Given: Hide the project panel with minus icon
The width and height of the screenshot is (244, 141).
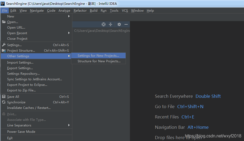Looking at the screenshot, I should coord(126,24).
